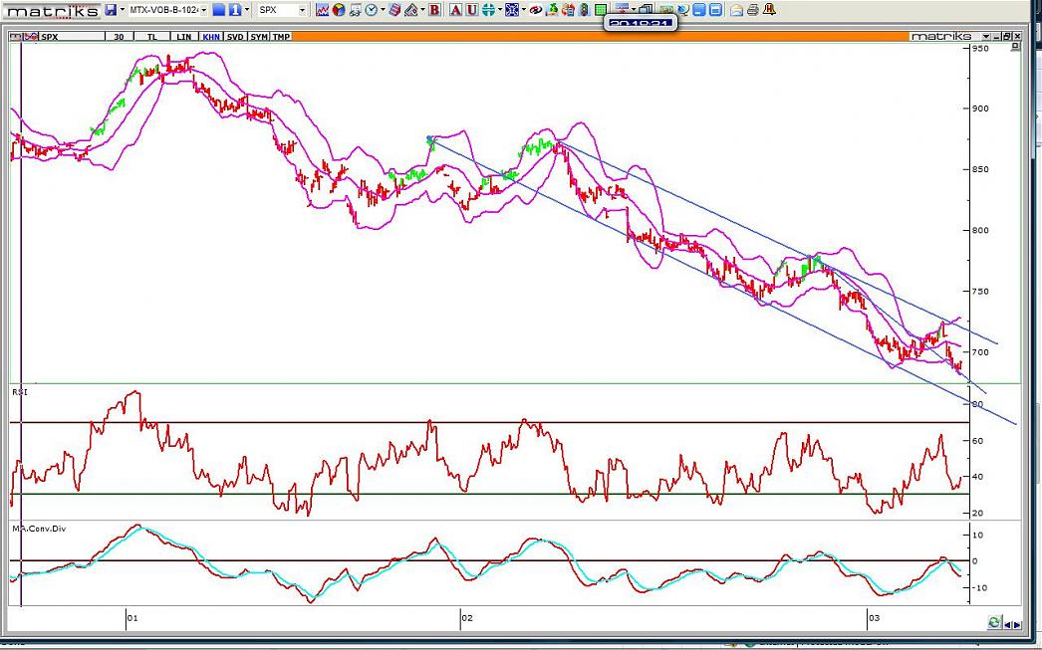The image size is (1042, 650).
Task: Select the SYM tab in chart header
Action: 259,36
